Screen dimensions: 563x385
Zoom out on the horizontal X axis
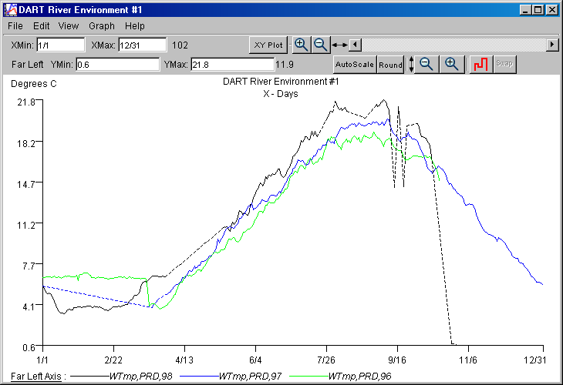pos(320,45)
